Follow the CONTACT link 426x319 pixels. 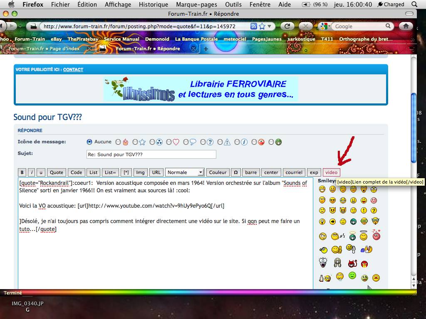[x=73, y=69]
